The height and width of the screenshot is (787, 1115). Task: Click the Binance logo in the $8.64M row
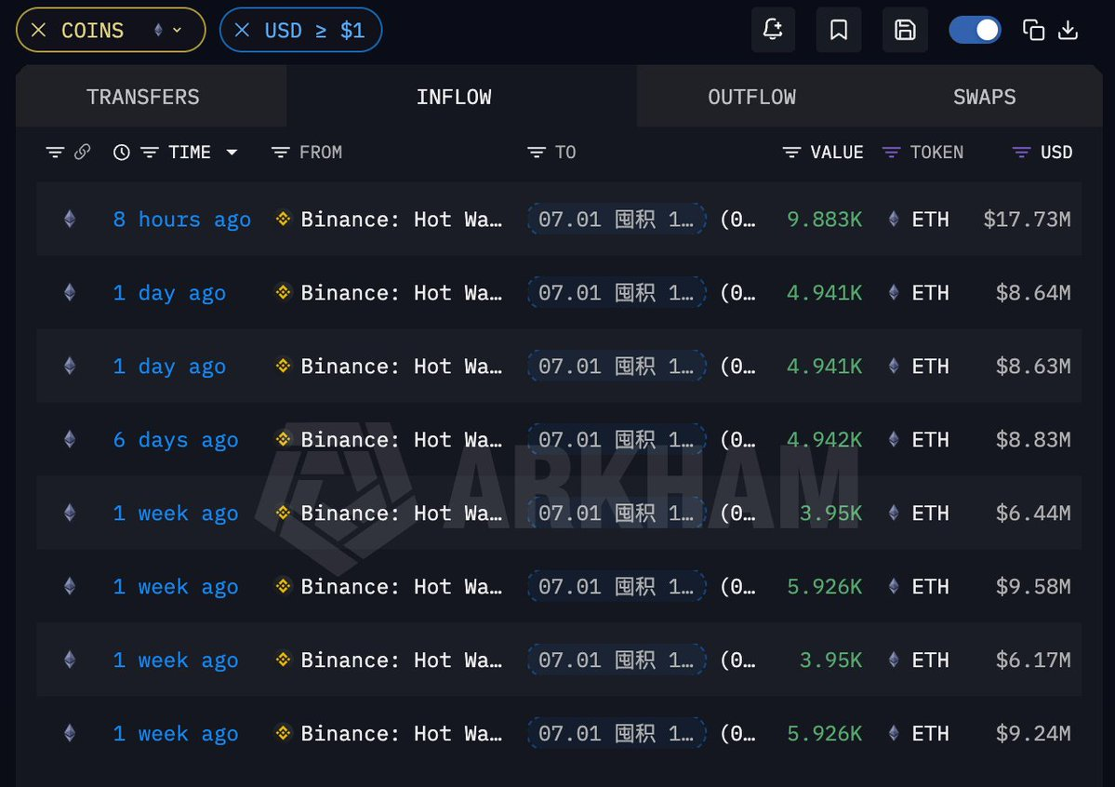[x=283, y=292]
